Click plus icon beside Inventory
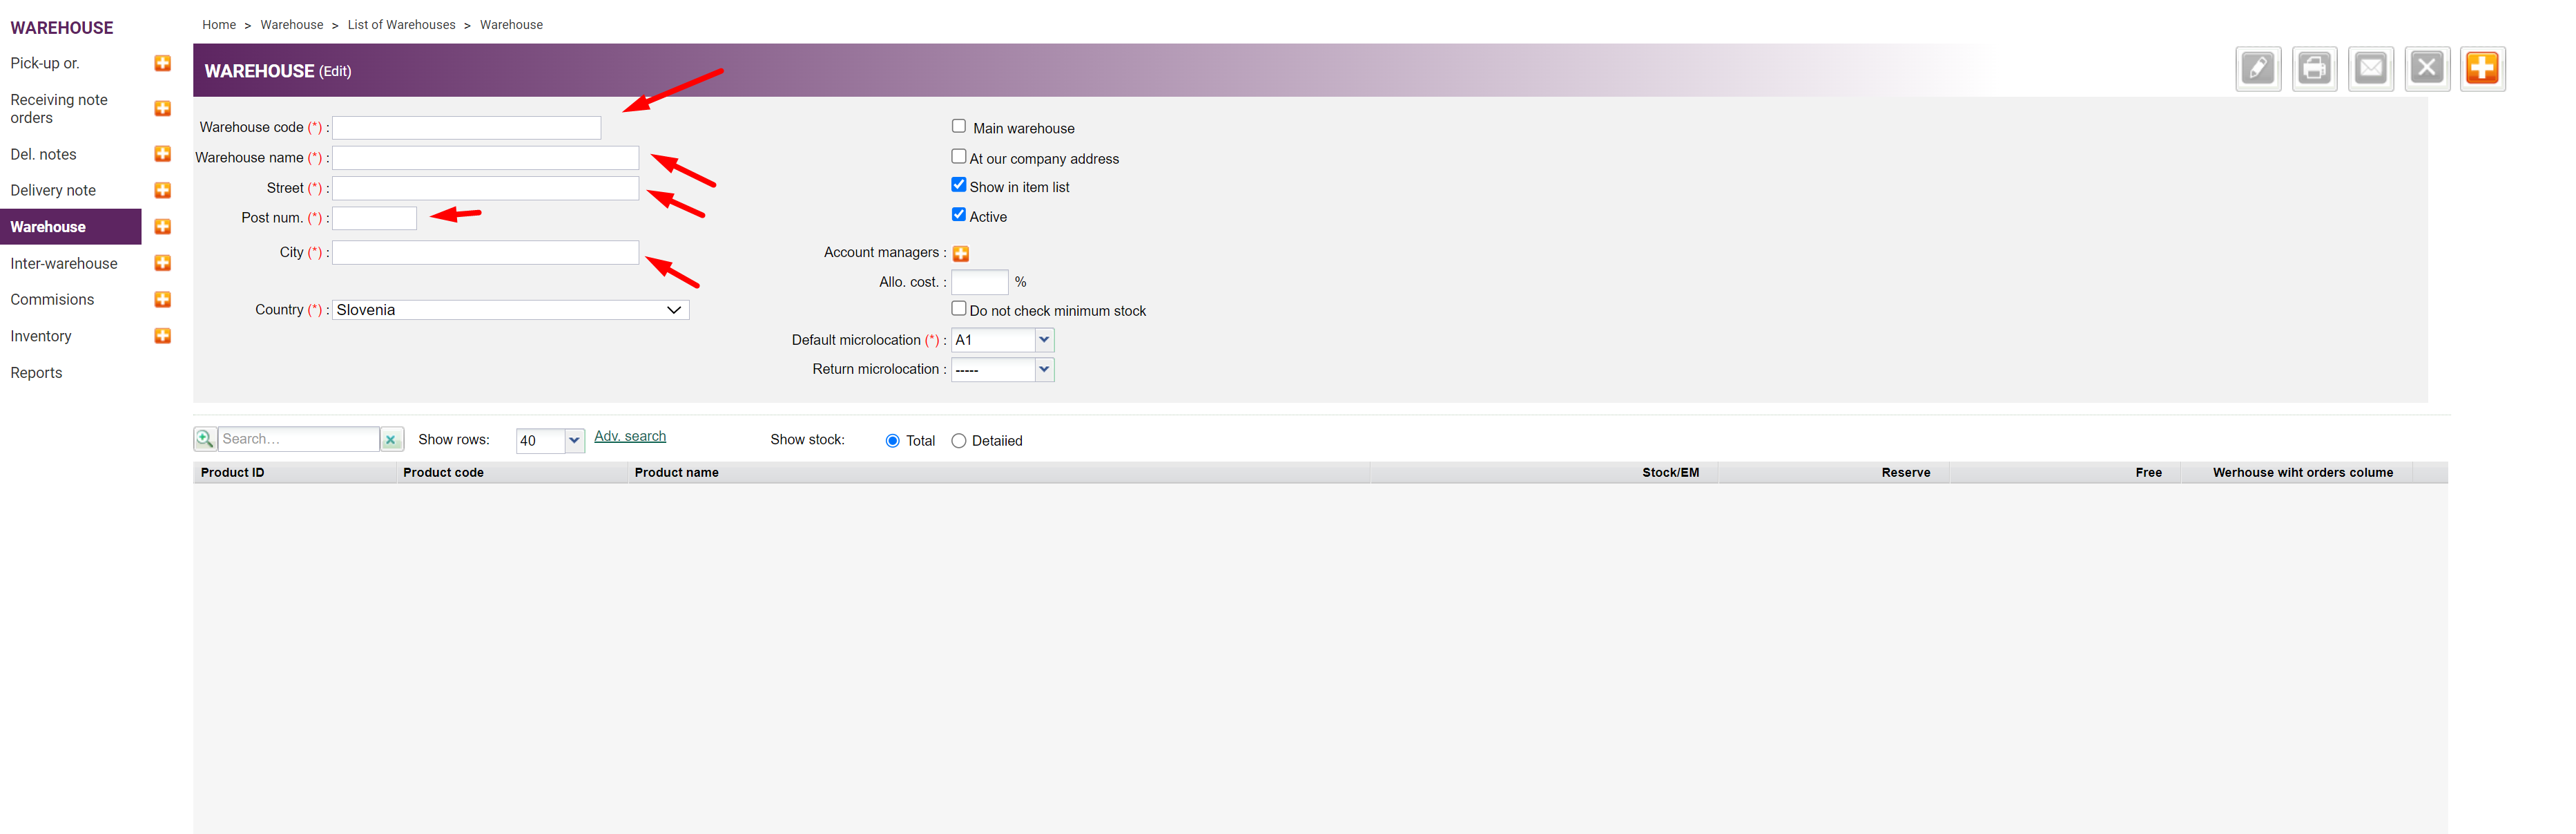Image resolution: width=2576 pixels, height=834 pixels. point(163,337)
